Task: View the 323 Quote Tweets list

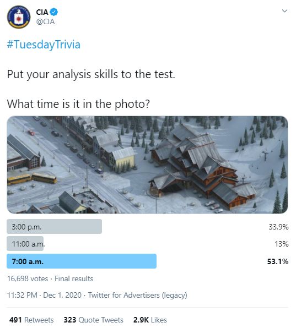Action: [93, 320]
